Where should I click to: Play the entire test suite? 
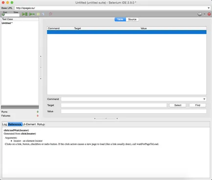(24, 14)
